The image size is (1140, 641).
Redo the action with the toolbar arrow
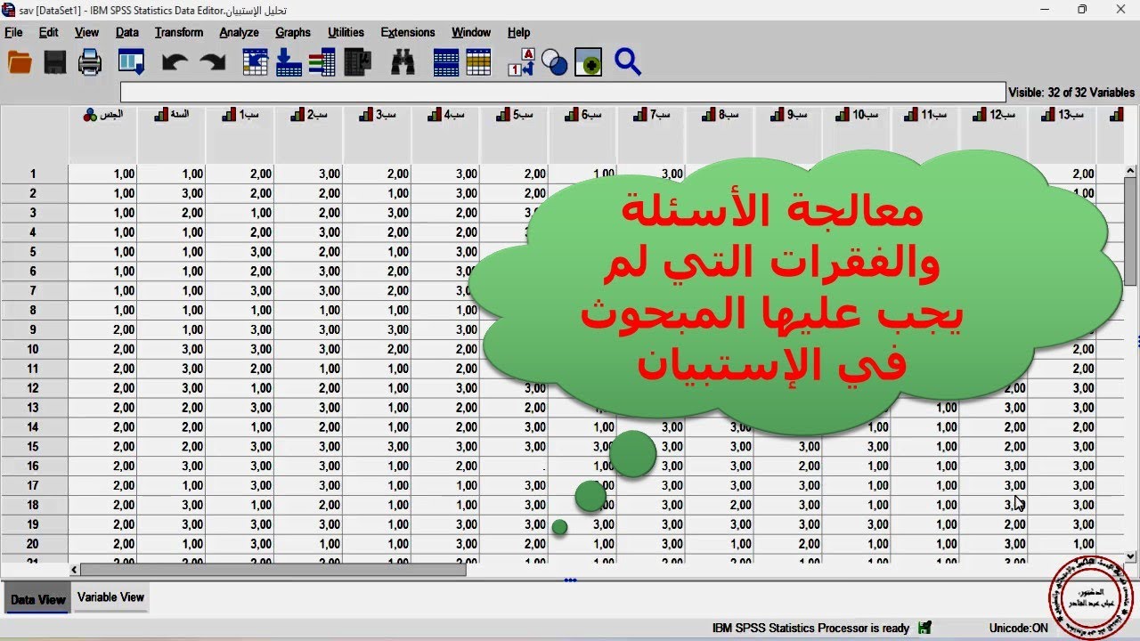(x=212, y=62)
